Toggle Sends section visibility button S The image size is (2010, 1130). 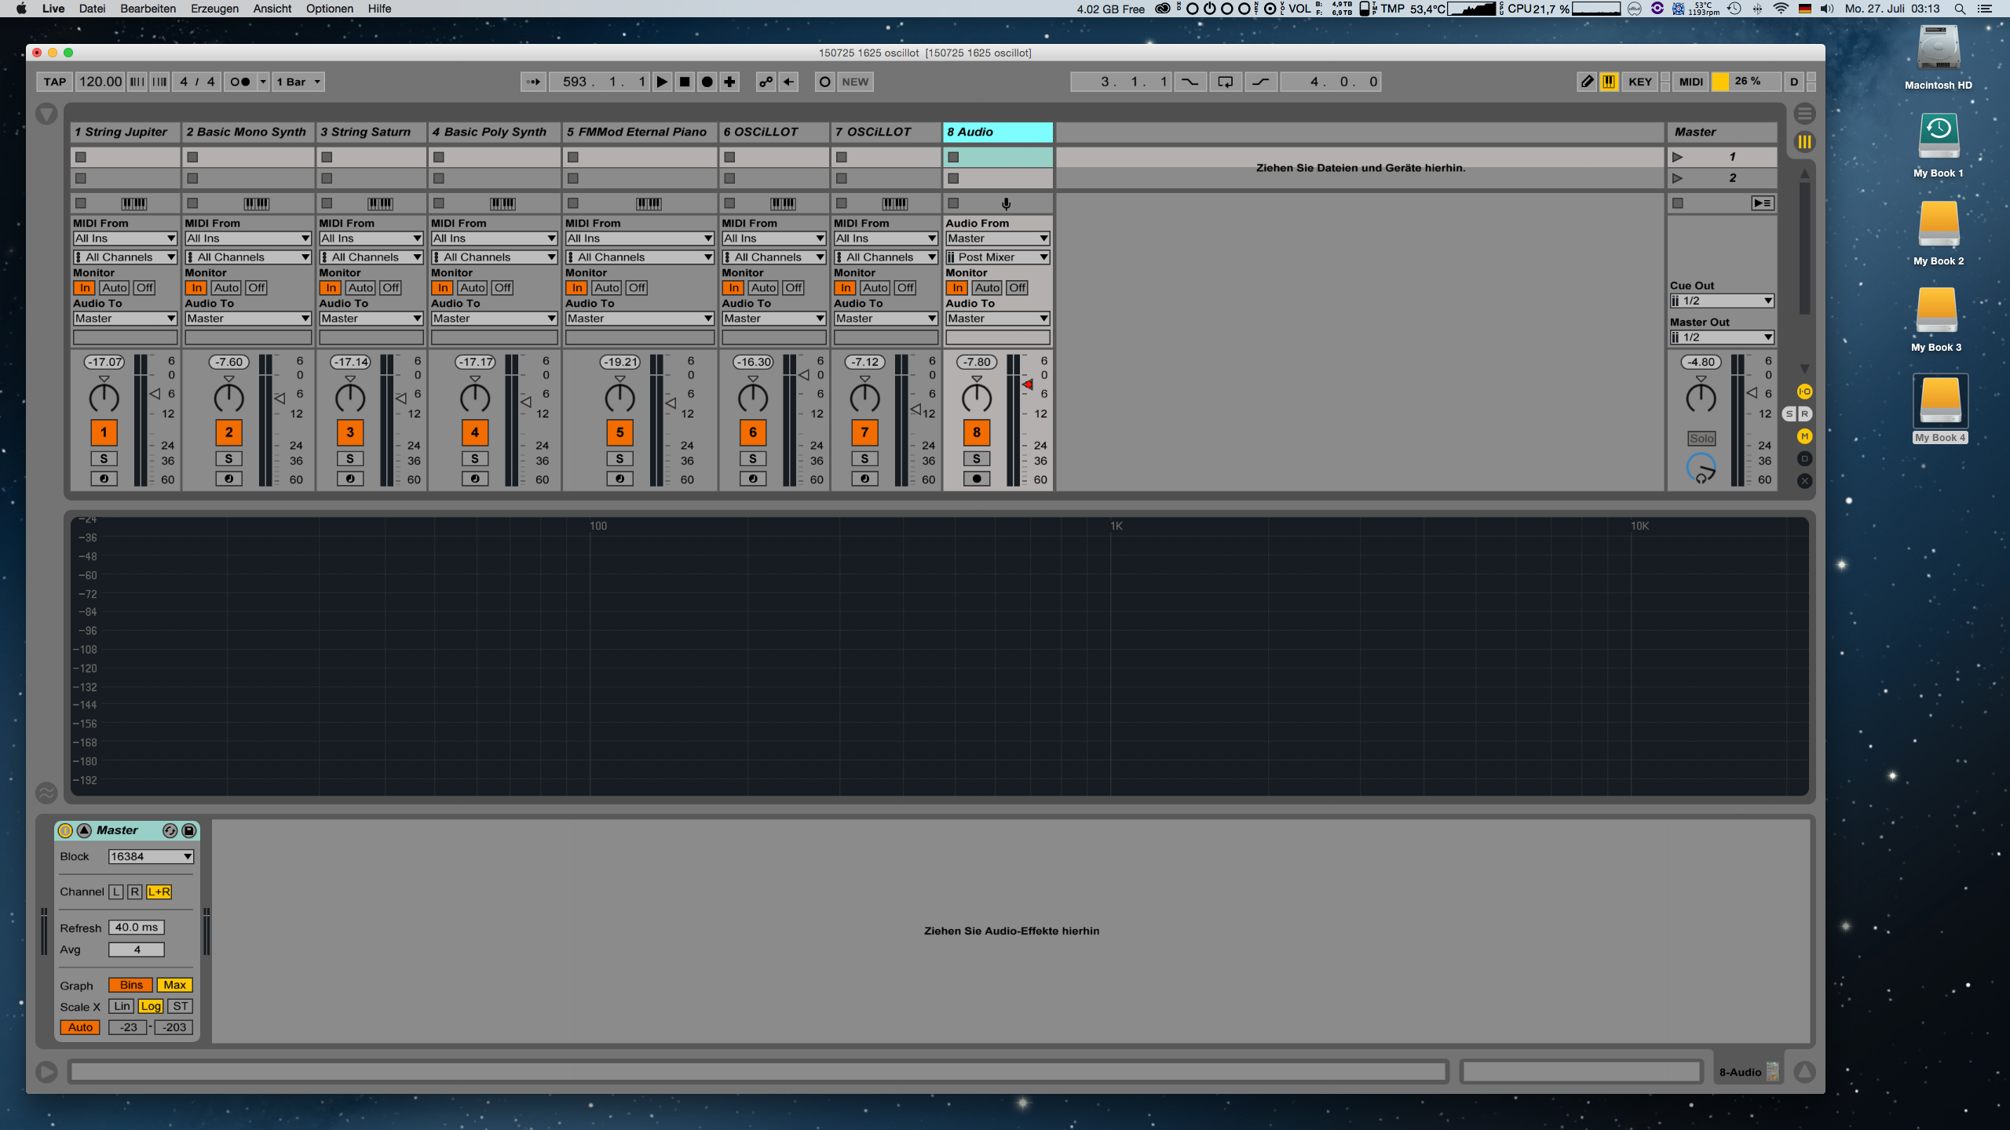pyautogui.click(x=1790, y=414)
